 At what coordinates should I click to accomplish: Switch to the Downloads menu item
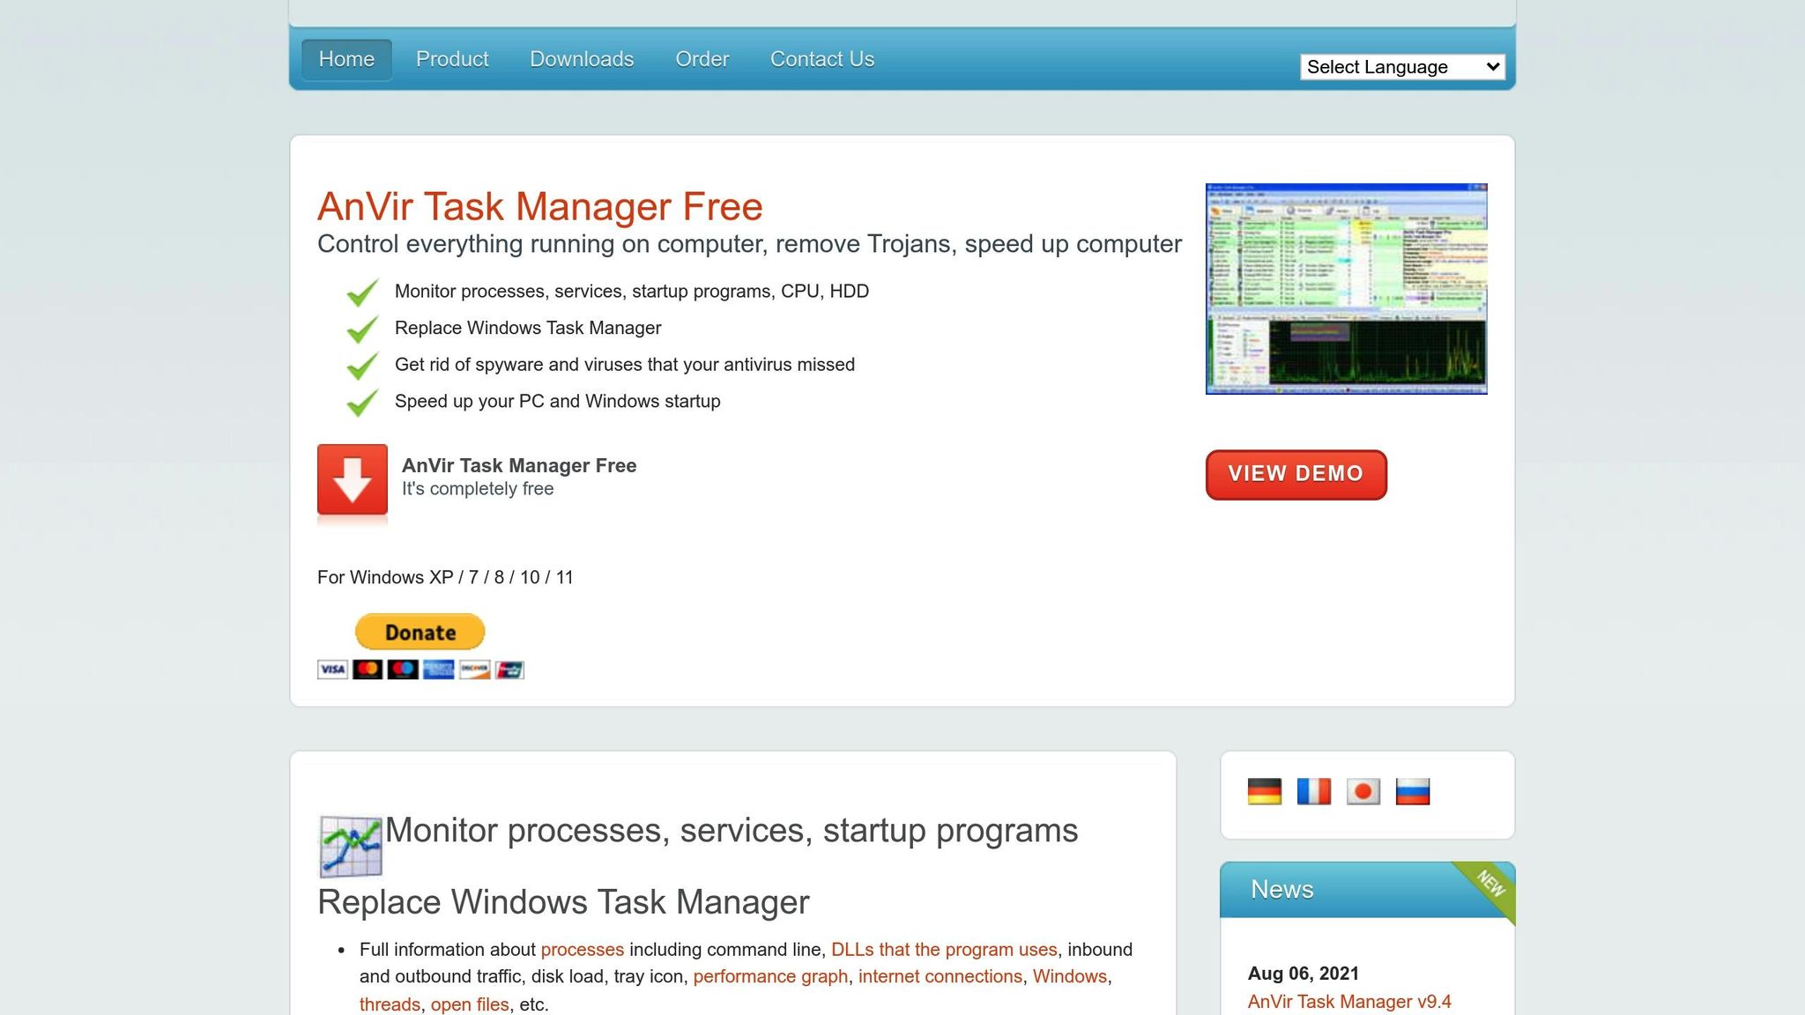coord(581,58)
